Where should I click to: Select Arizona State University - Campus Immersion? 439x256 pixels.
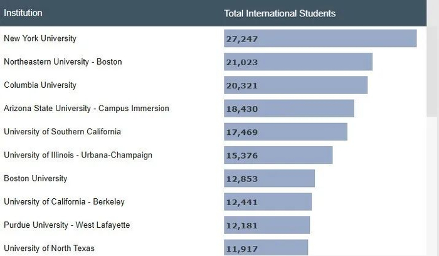click(x=87, y=108)
